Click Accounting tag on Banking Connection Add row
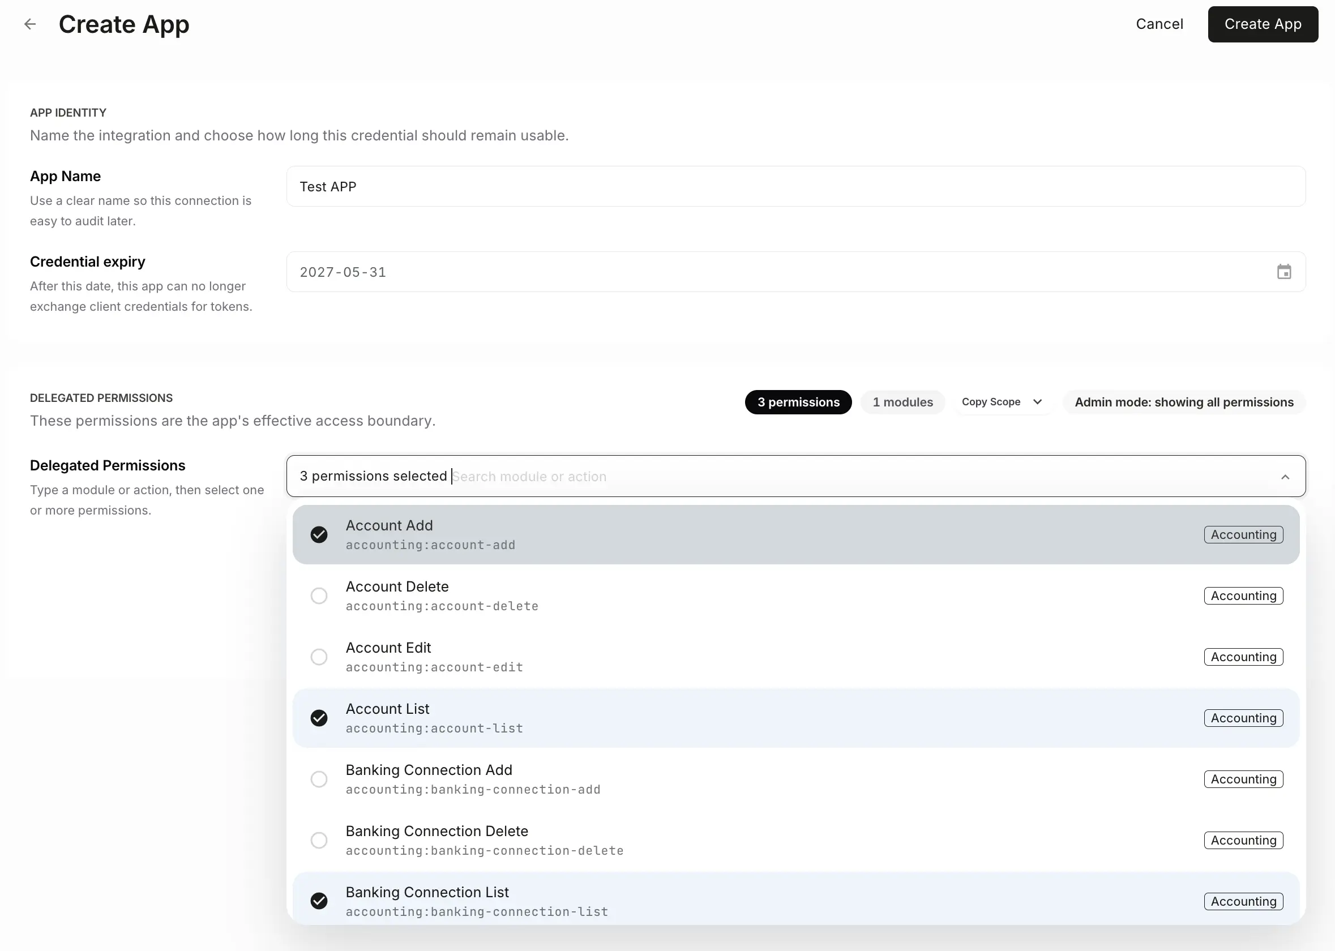This screenshot has width=1335, height=951. 1243,779
